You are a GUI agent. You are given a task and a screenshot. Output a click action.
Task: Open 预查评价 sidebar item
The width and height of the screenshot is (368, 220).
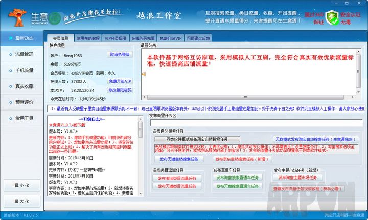click(21, 102)
